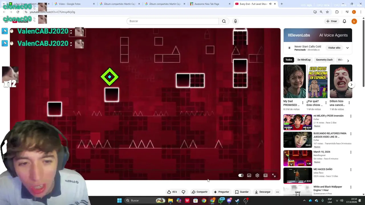Pause the ElevenLabs ad with the pause icon

(x=289, y=48)
